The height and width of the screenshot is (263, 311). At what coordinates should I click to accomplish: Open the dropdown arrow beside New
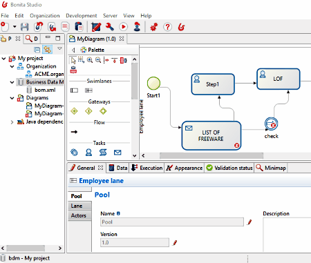pyautogui.click(x=15, y=27)
